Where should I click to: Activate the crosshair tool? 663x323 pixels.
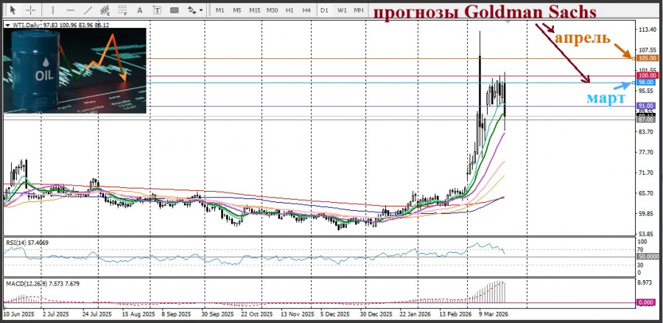(x=30, y=10)
